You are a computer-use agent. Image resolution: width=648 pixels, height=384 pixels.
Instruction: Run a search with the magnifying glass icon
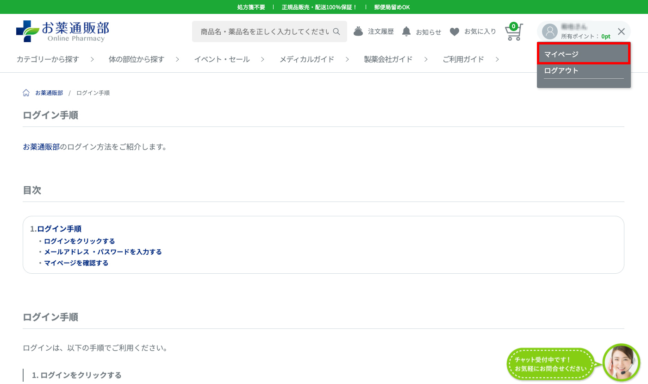(x=336, y=31)
